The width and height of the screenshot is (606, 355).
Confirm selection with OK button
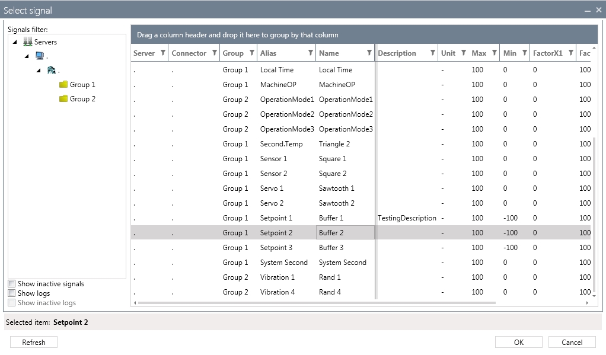[518, 342]
